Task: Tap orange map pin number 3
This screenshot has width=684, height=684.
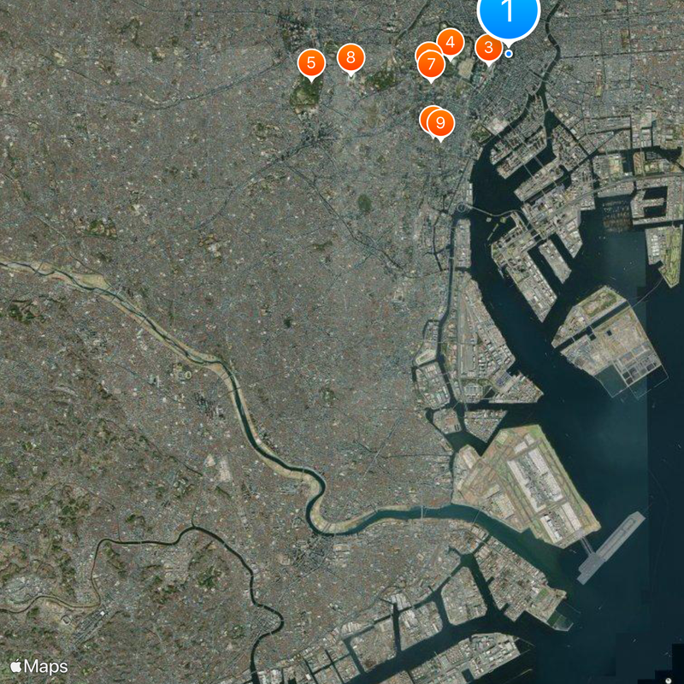Action: point(488,48)
